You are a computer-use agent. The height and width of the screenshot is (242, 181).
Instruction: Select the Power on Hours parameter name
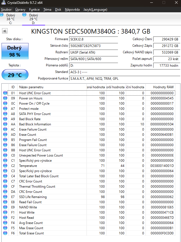pyautogui.click(x=31, y=98)
